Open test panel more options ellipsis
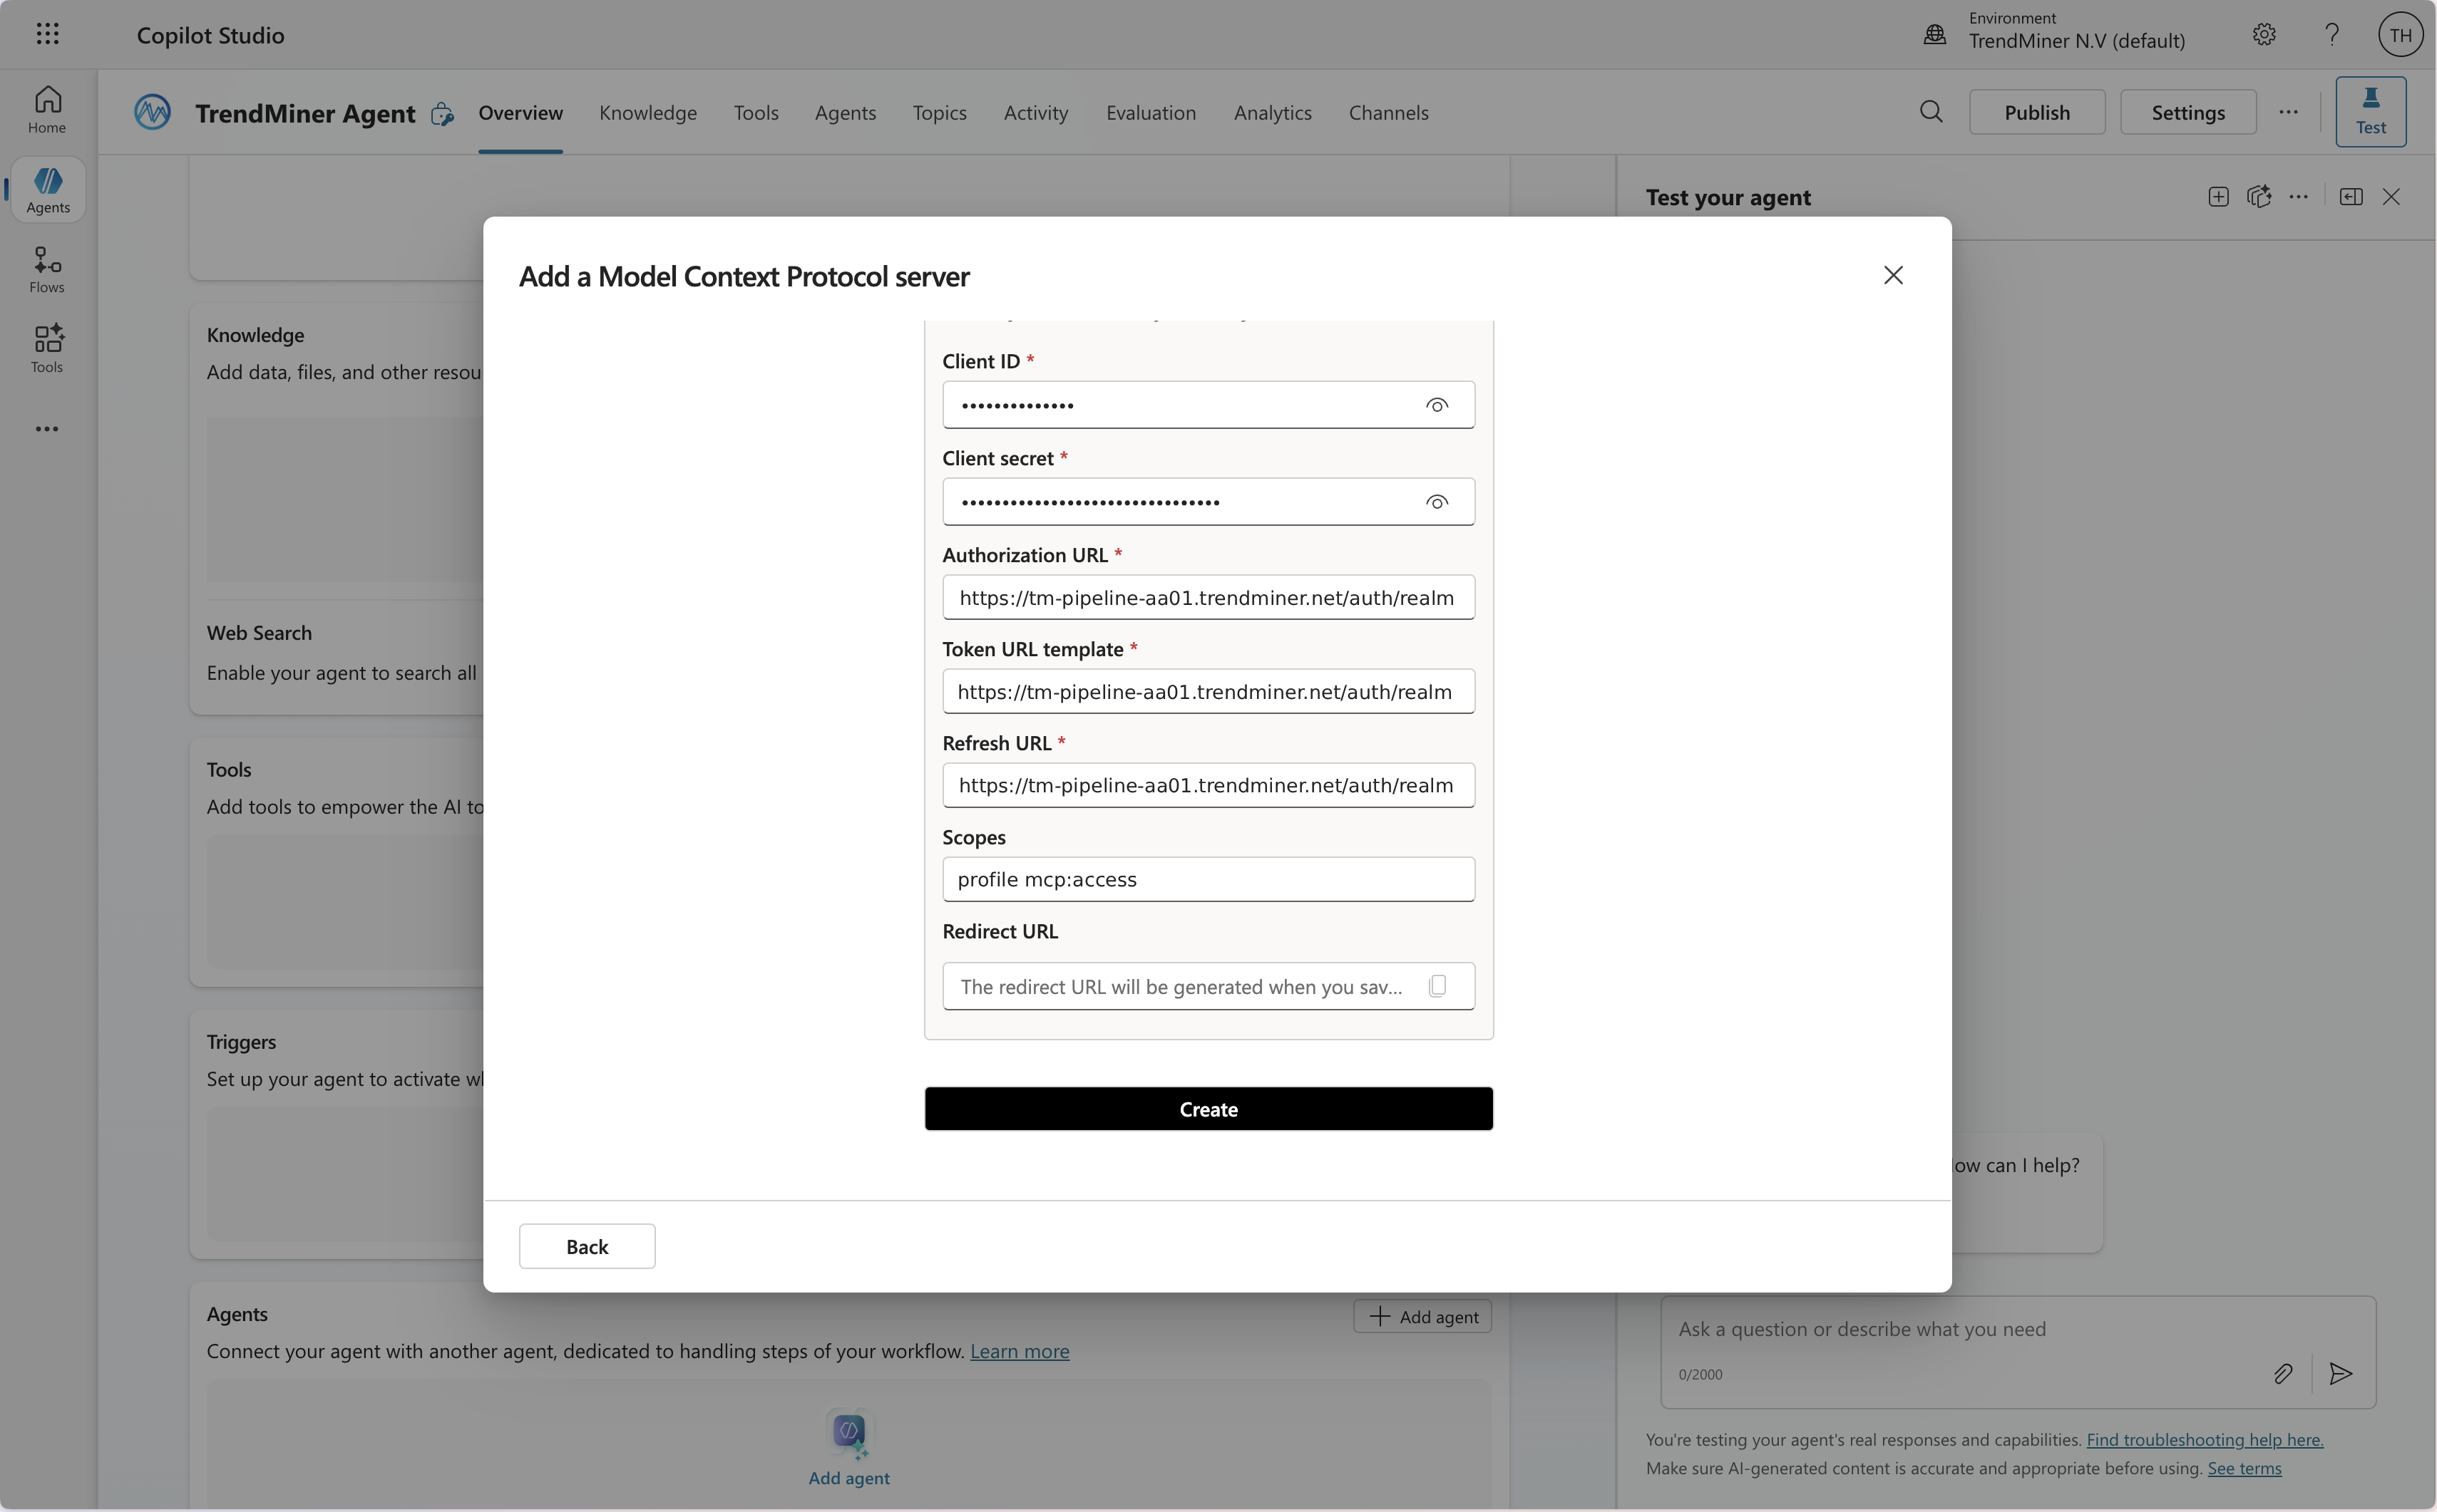The width and height of the screenshot is (2437, 1512). (x=2298, y=197)
